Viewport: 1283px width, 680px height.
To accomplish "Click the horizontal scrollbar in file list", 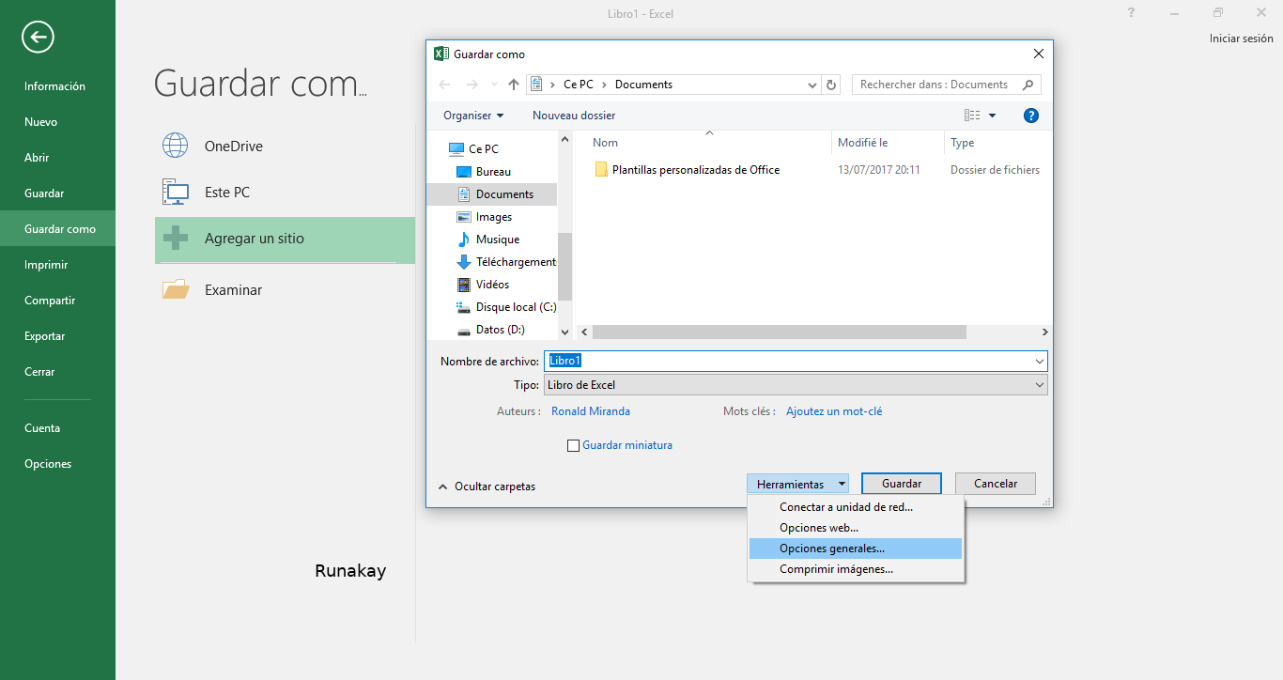I will pos(780,332).
